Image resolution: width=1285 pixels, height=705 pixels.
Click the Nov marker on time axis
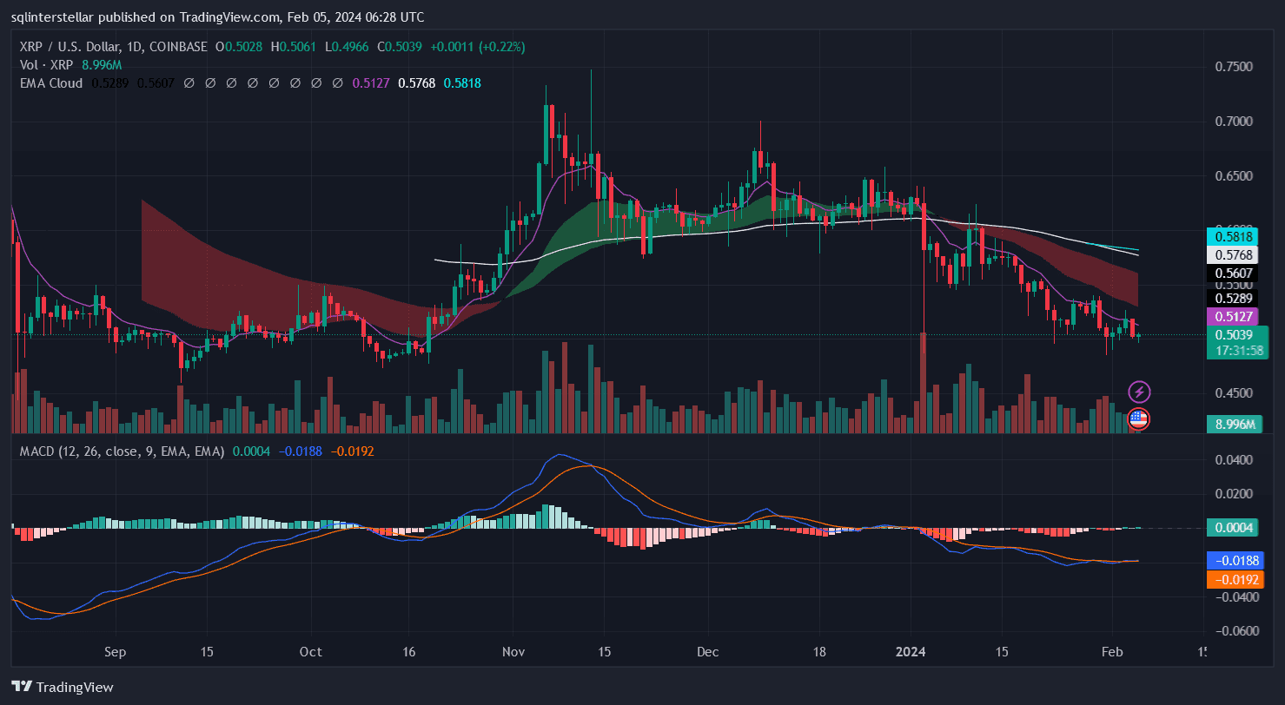(513, 651)
